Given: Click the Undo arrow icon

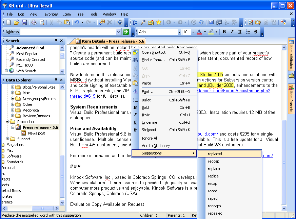Looking at the screenshot, I should (77, 22).
